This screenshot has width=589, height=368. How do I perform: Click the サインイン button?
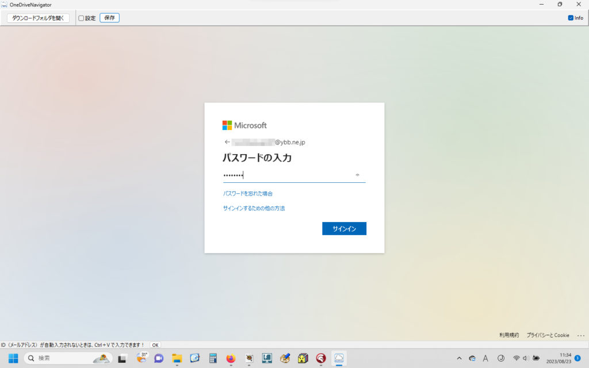344,229
